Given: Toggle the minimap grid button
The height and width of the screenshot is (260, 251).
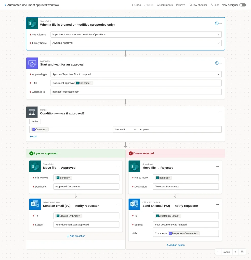Looking at the screenshot, I should click(242, 252).
